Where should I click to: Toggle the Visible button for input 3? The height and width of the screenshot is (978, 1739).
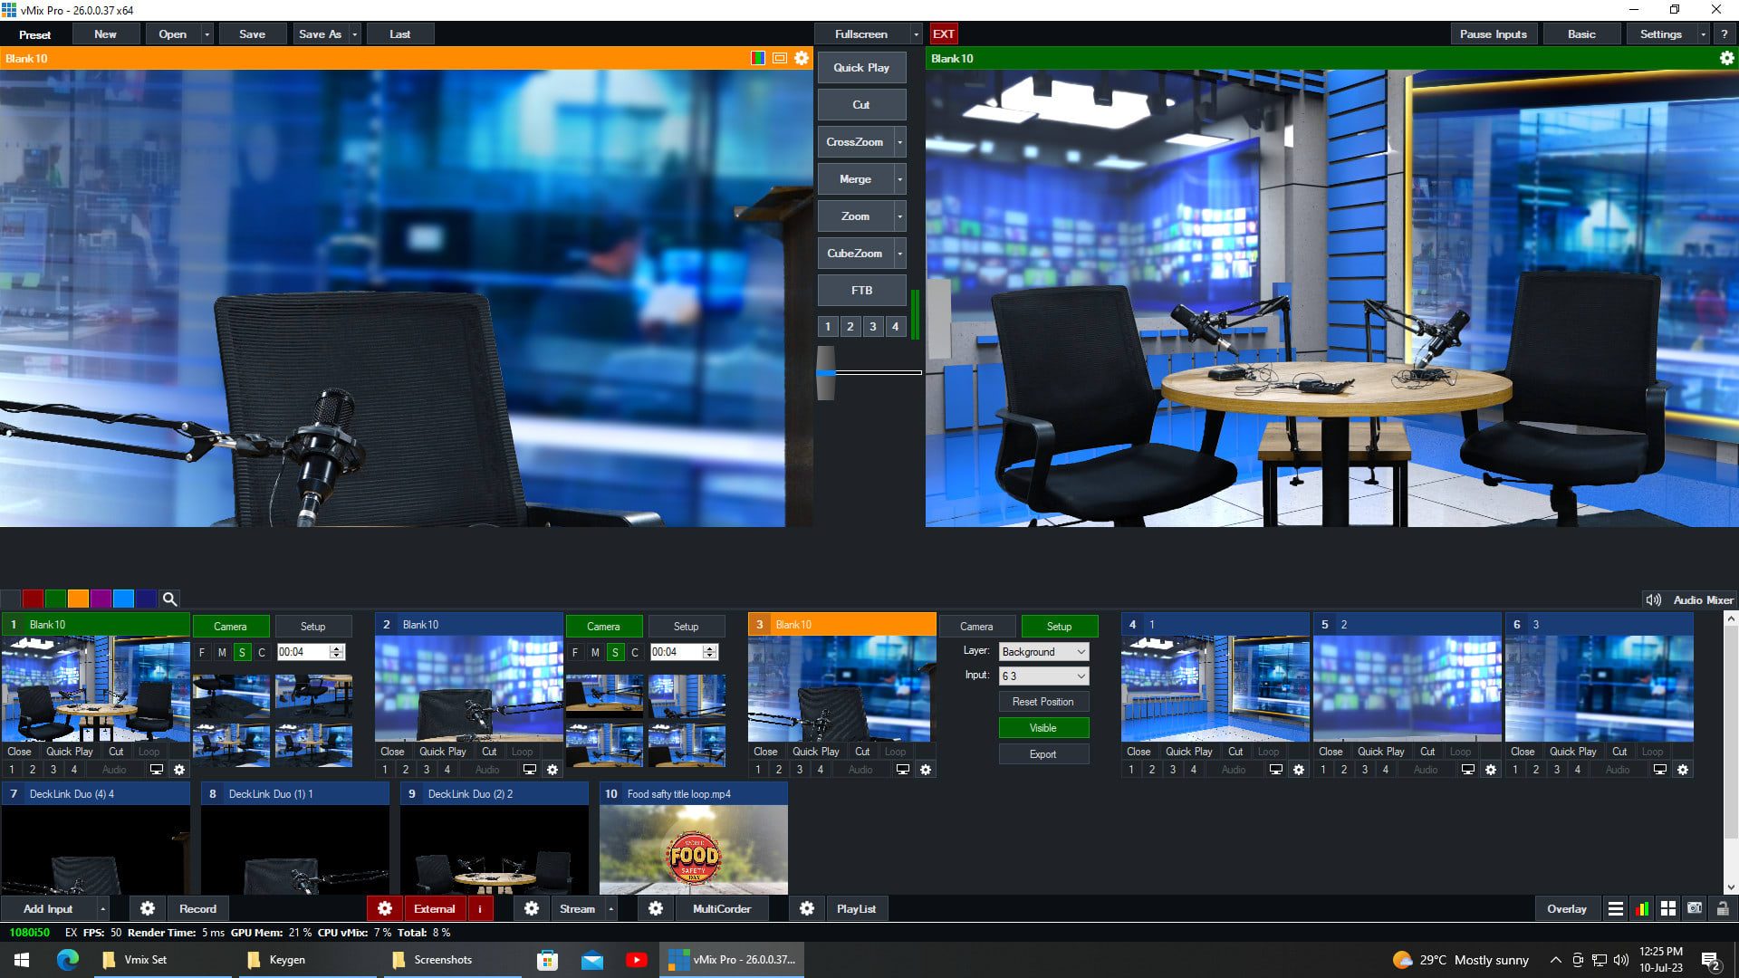(1043, 728)
